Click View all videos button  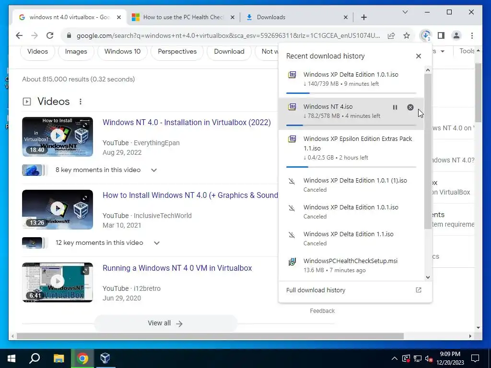(x=165, y=323)
